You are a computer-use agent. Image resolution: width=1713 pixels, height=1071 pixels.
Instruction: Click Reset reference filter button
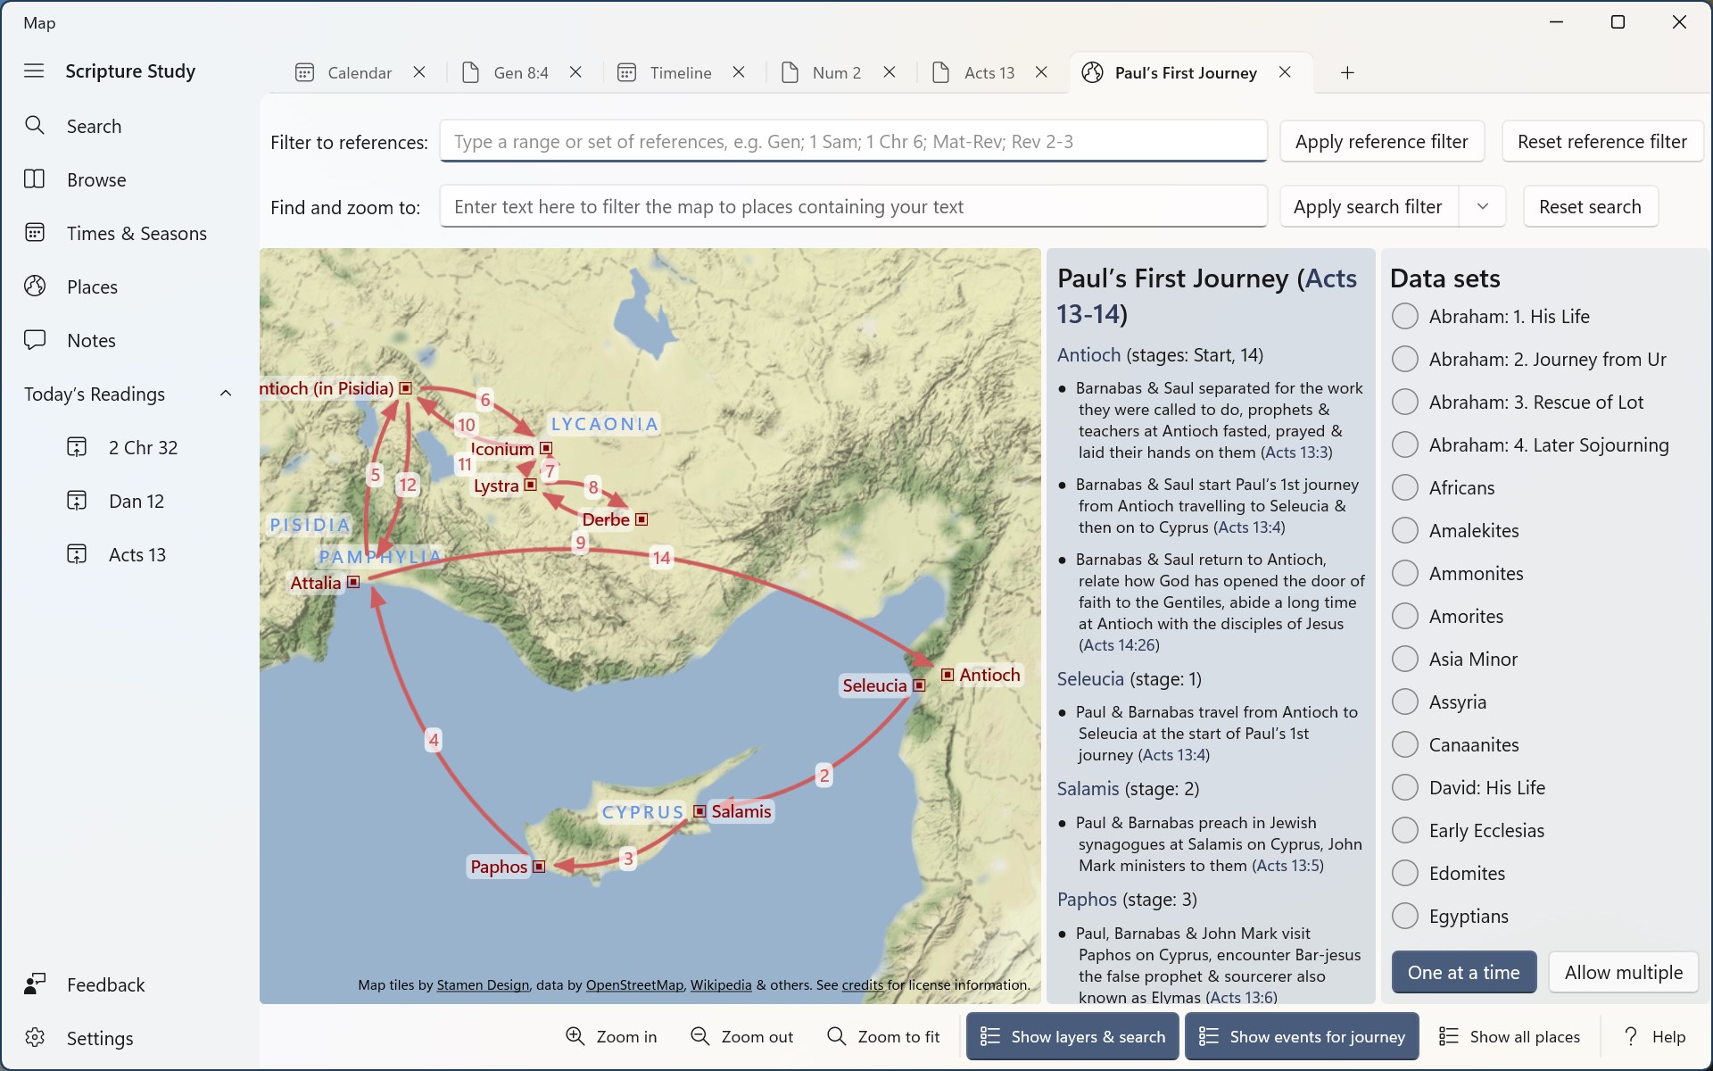(x=1601, y=141)
